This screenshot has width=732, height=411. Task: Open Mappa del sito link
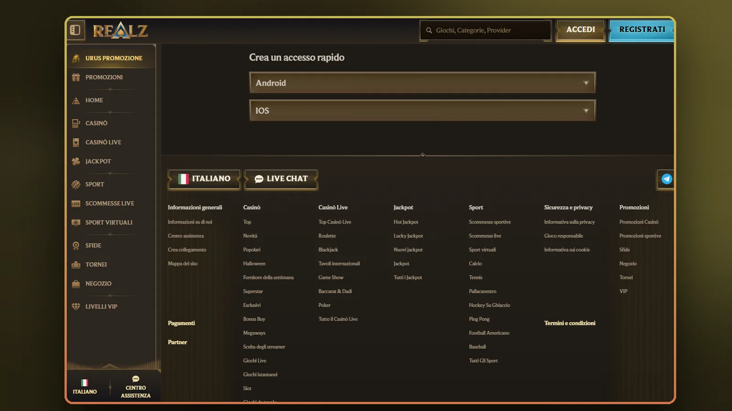[x=183, y=263]
